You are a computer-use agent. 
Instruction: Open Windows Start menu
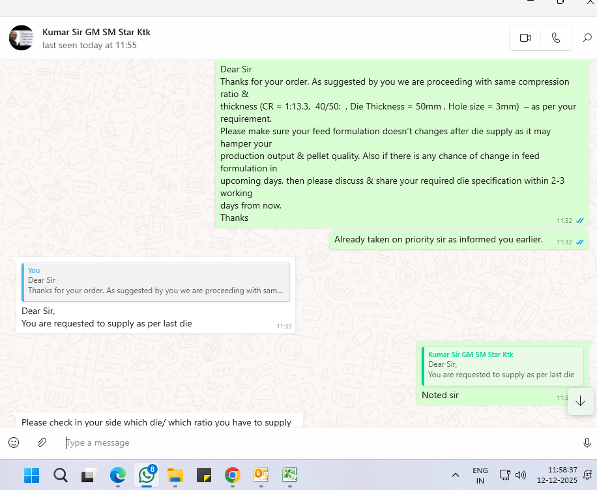(31, 475)
